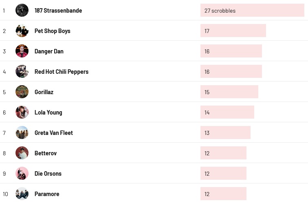Click the 27 scrobbles bar
Screen dimensions: 308x203
[252, 11]
